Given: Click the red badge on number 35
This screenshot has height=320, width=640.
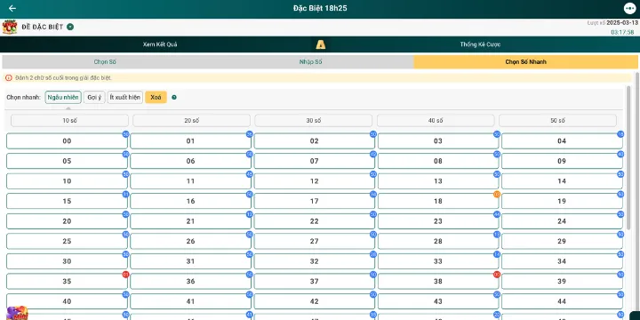Looking at the screenshot, I should click(x=125, y=275).
